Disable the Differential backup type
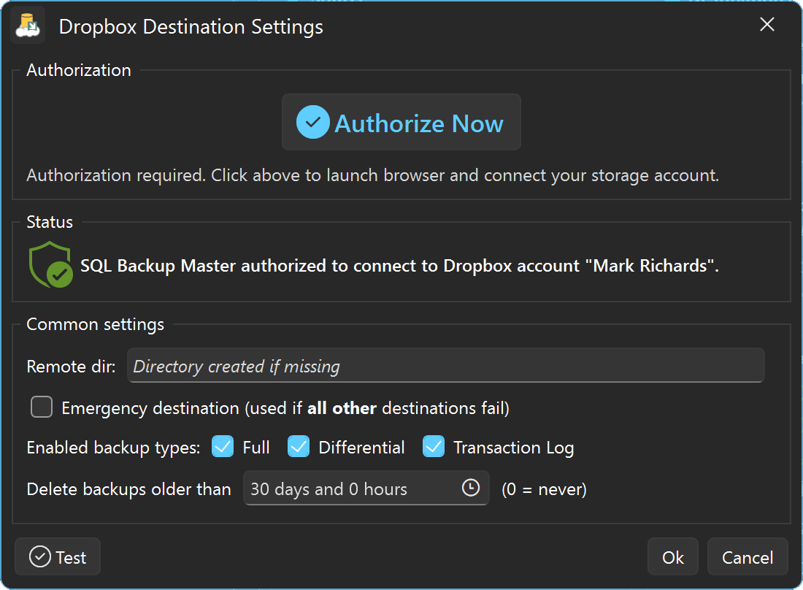Image resolution: width=803 pixels, height=590 pixels. tap(299, 446)
